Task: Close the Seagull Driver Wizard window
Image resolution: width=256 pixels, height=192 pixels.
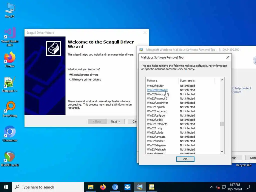Action: [x=145, y=32]
